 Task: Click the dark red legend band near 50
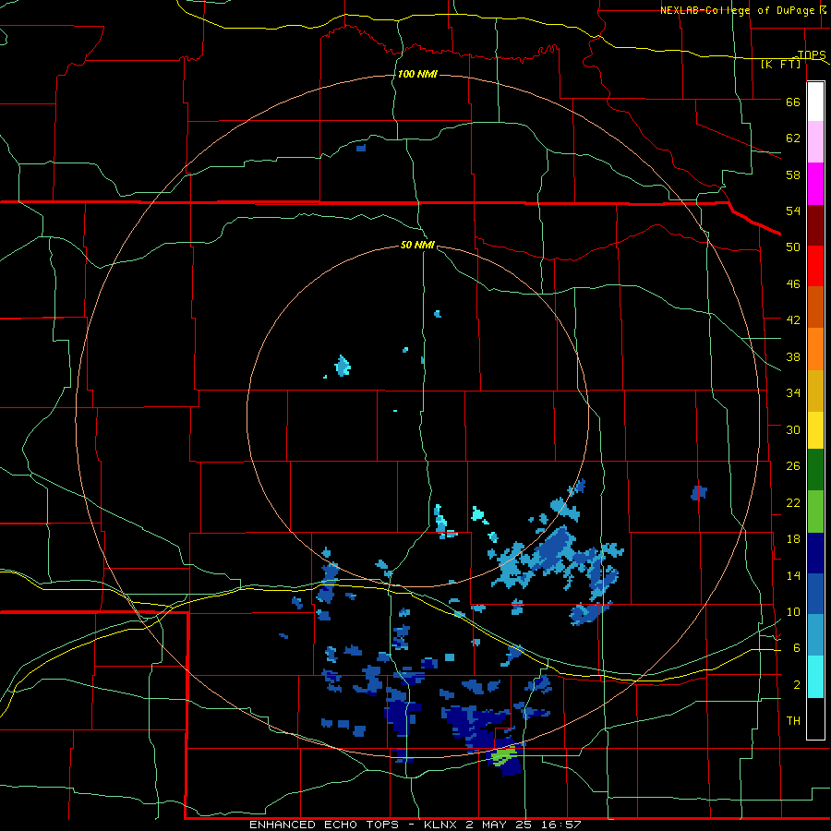(x=815, y=224)
